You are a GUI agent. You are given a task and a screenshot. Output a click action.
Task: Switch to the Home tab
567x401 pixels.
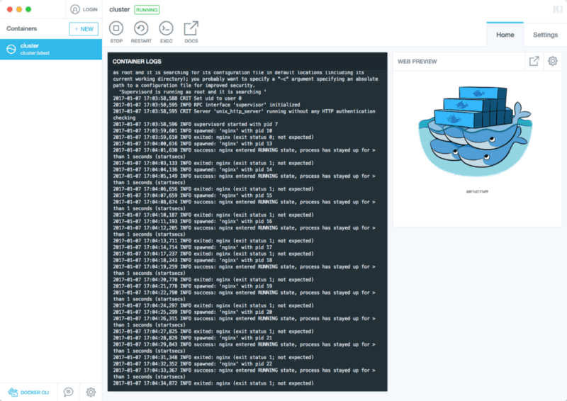(505, 35)
